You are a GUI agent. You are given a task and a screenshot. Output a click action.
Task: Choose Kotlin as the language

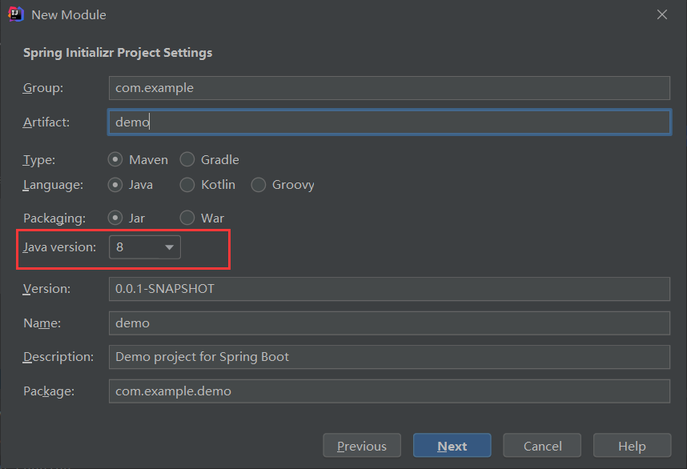coord(187,185)
